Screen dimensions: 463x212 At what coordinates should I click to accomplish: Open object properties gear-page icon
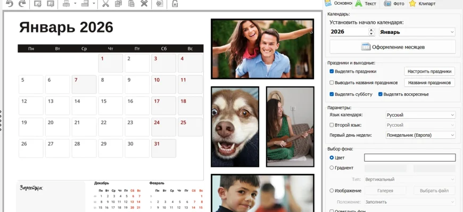(x=160, y=4)
